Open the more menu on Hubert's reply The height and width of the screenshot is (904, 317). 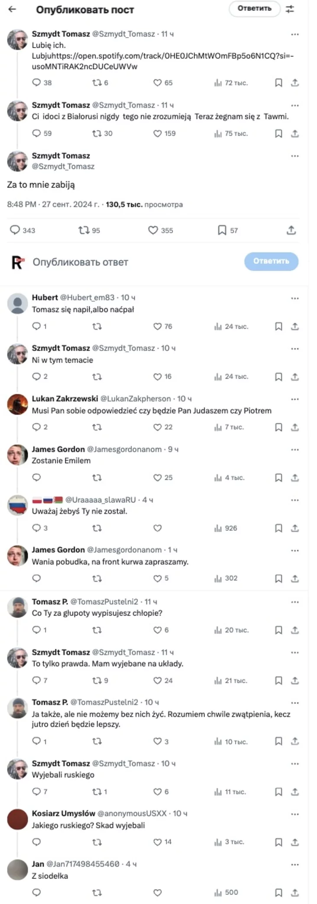click(x=295, y=298)
